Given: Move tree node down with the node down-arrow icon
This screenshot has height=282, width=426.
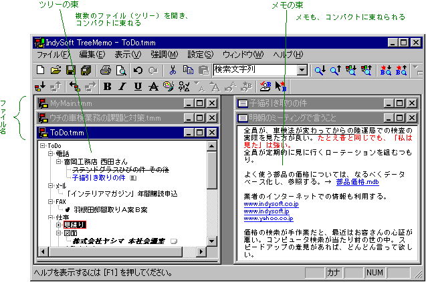Looking at the screenshot, I should 40,87.
